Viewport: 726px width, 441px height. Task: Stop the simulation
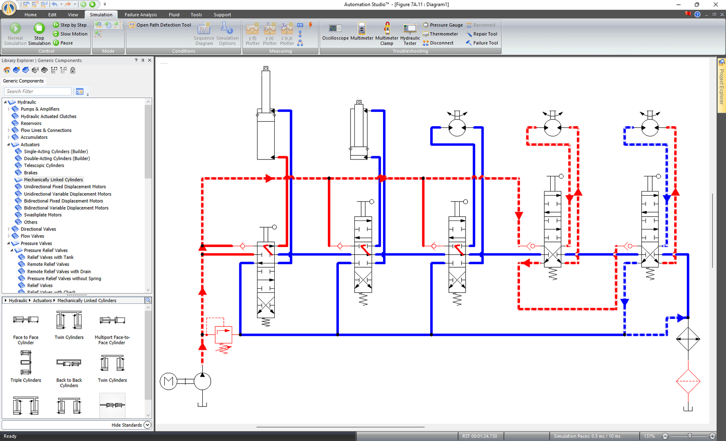pyautogui.click(x=39, y=32)
